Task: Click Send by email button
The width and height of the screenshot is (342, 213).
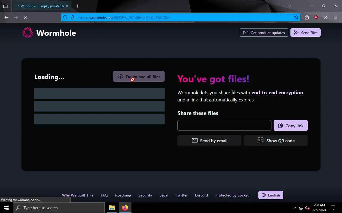Action: (x=209, y=140)
